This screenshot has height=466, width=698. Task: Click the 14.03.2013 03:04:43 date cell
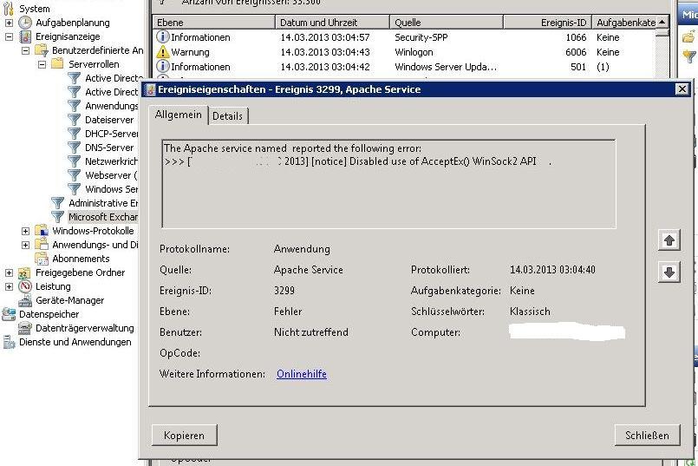pyautogui.click(x=325, y=52)
